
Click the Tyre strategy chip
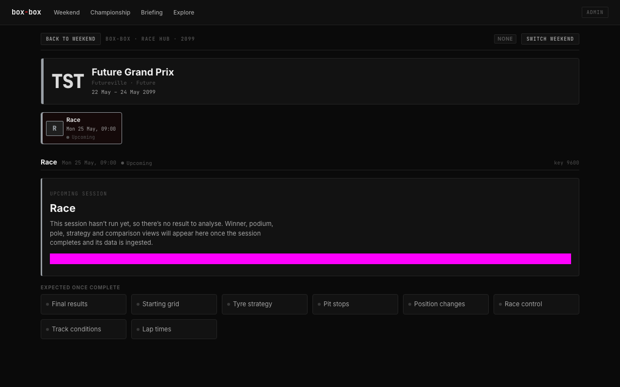tap(264, 304)
